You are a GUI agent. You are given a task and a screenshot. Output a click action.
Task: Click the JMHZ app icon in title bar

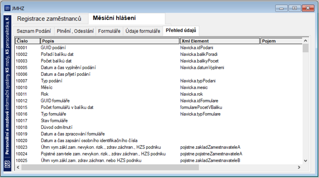pos(7,8)
